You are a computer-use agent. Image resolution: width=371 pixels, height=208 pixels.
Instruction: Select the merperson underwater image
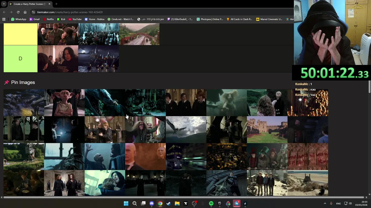pos(227,103)
